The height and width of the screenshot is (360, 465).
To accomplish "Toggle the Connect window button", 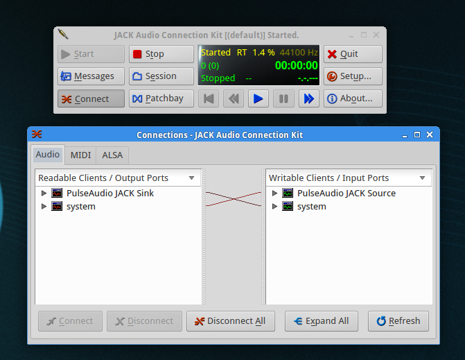I will coord(91,98).
